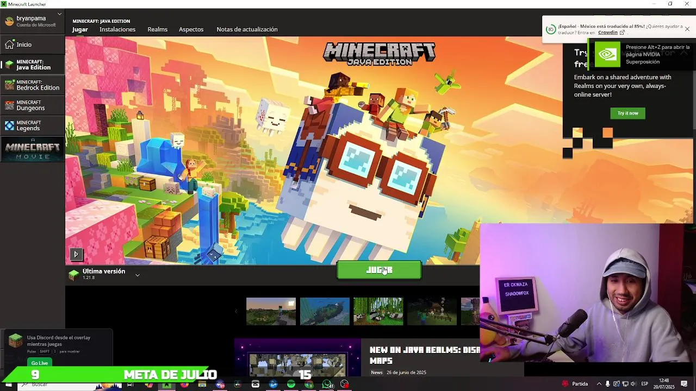Go to previous screenshot in carousel

236,311
